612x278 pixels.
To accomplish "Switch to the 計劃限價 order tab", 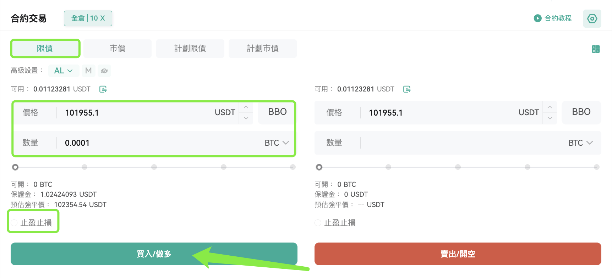I will [x=190, y=48].
